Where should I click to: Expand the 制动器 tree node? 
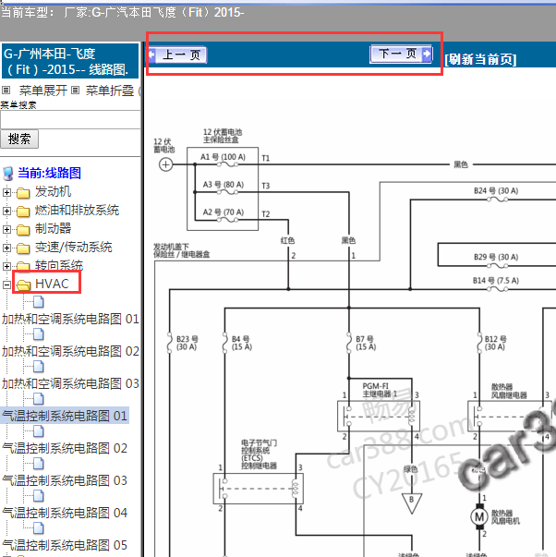pyautogui.click(x=6, y=229)
